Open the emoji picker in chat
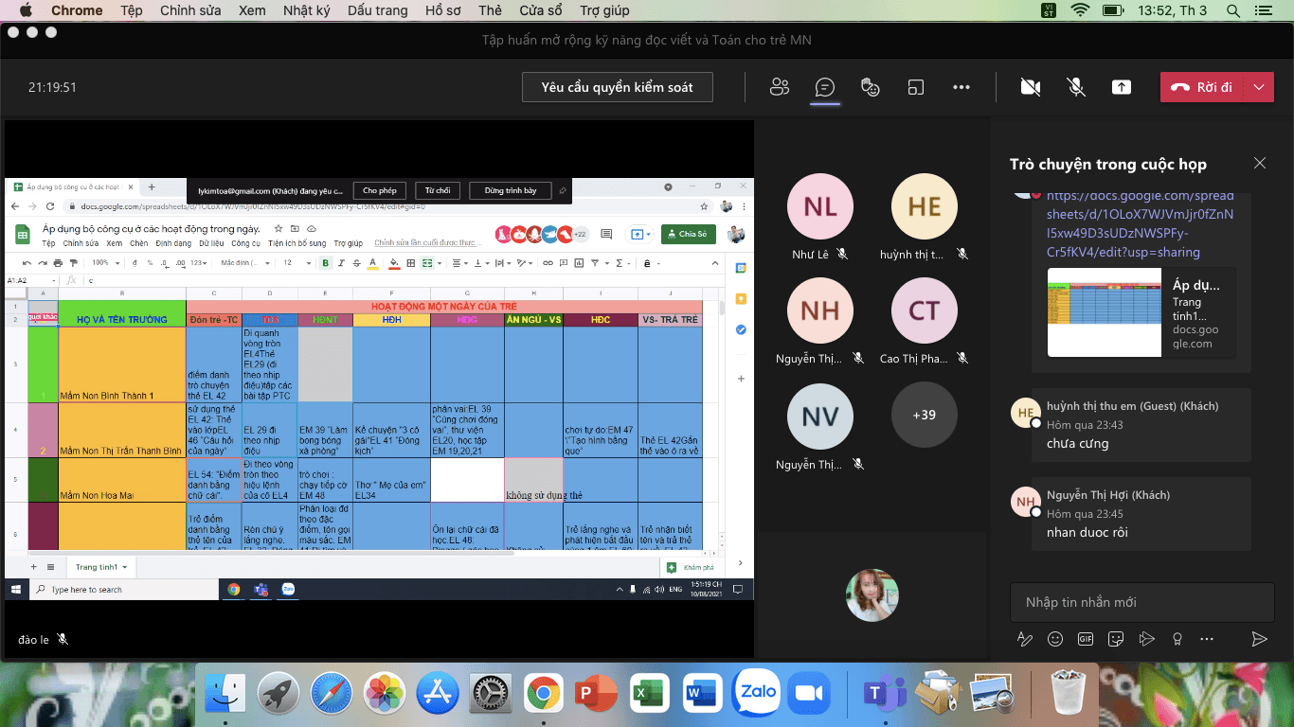Screen dimensions: 1294x727 [1055, 639]
